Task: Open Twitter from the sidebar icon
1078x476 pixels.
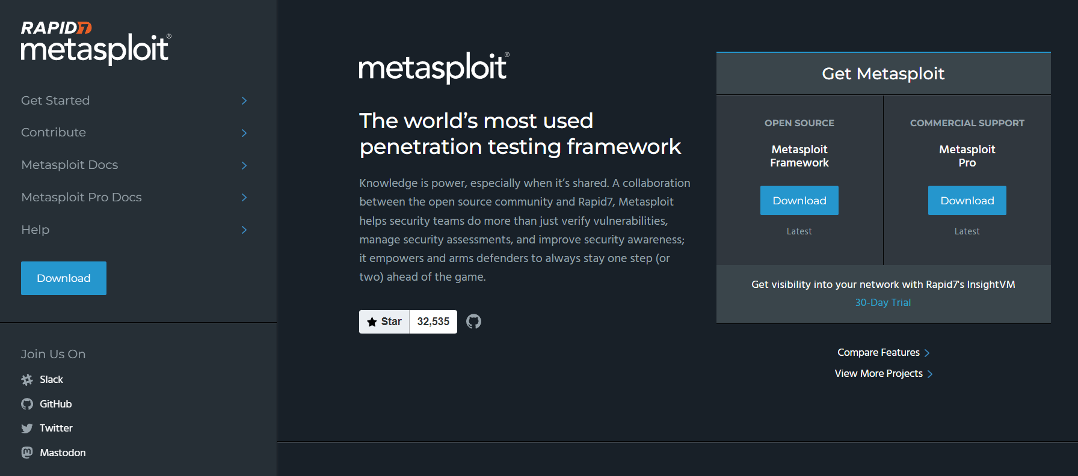Action: (x=27, y=428)
